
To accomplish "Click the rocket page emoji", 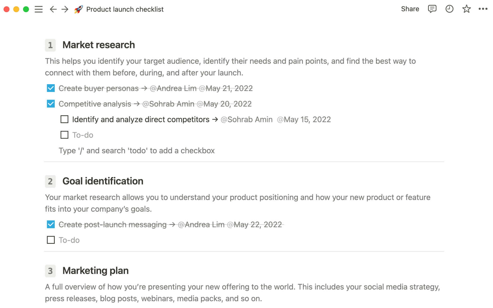I will pos(78,9).
